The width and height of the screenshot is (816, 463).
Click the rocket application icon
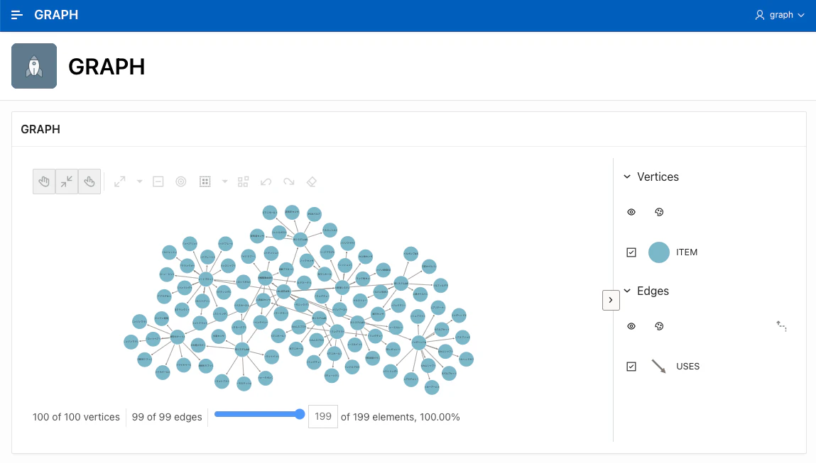pyautogui.click(x=34, y=66)
